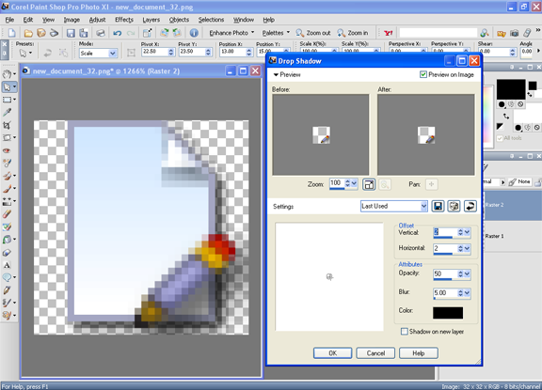542x390 pixels.
Task: Select the Pan tool in the left toolbar
Action: pos(7,74)
